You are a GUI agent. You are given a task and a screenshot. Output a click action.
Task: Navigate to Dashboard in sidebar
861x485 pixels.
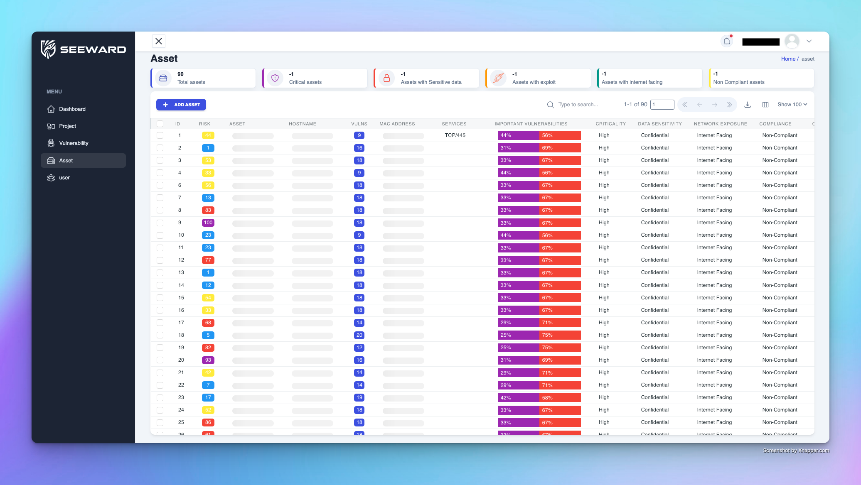tap(72, 109)
